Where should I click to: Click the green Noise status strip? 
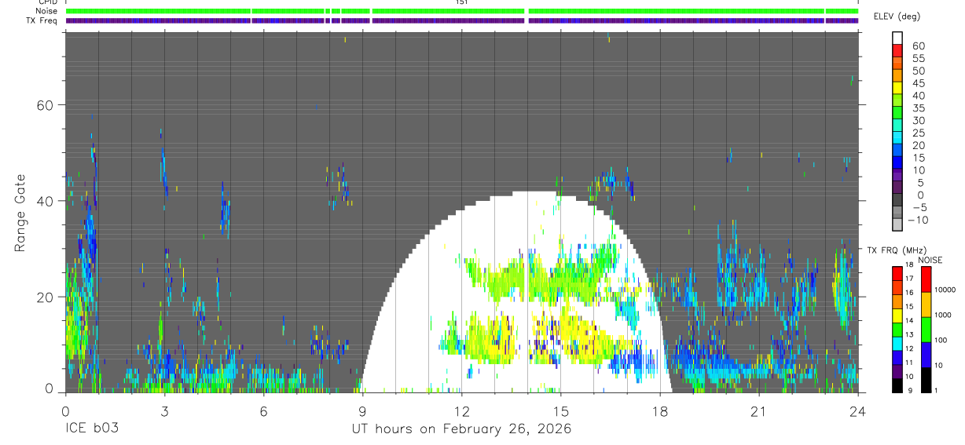(x=462, y=11)
